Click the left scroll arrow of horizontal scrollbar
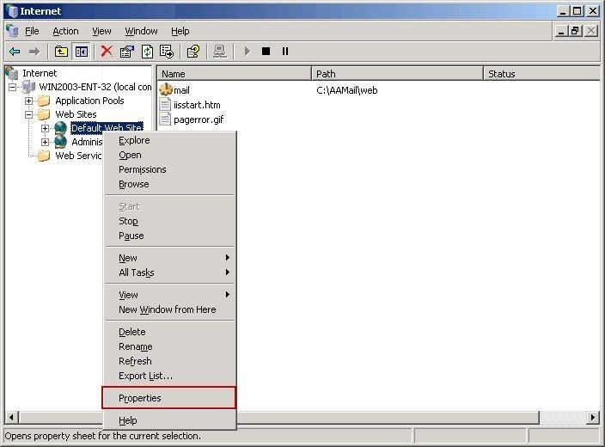 (x=11, y=417)
